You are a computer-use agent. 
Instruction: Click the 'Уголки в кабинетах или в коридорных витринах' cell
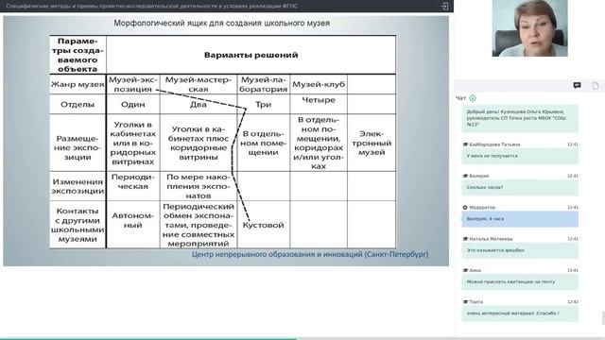click(x=133, y=143)
